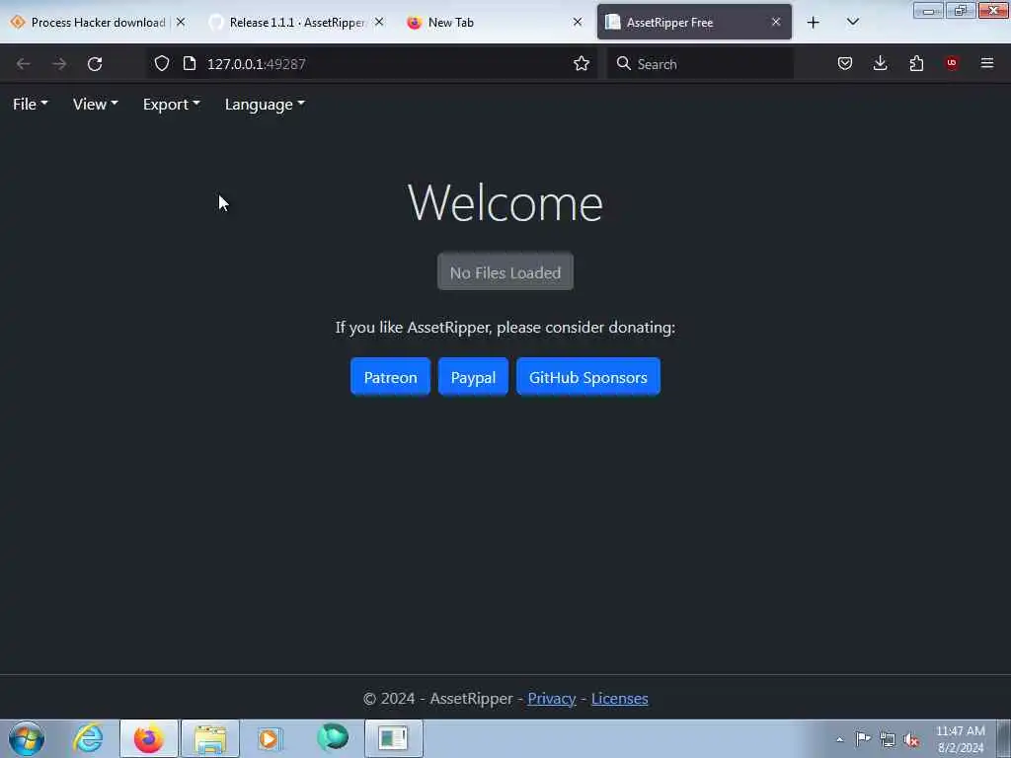This screenshot has height=758, width=1011.
Task: Go back one page
Action: [24, 64]
